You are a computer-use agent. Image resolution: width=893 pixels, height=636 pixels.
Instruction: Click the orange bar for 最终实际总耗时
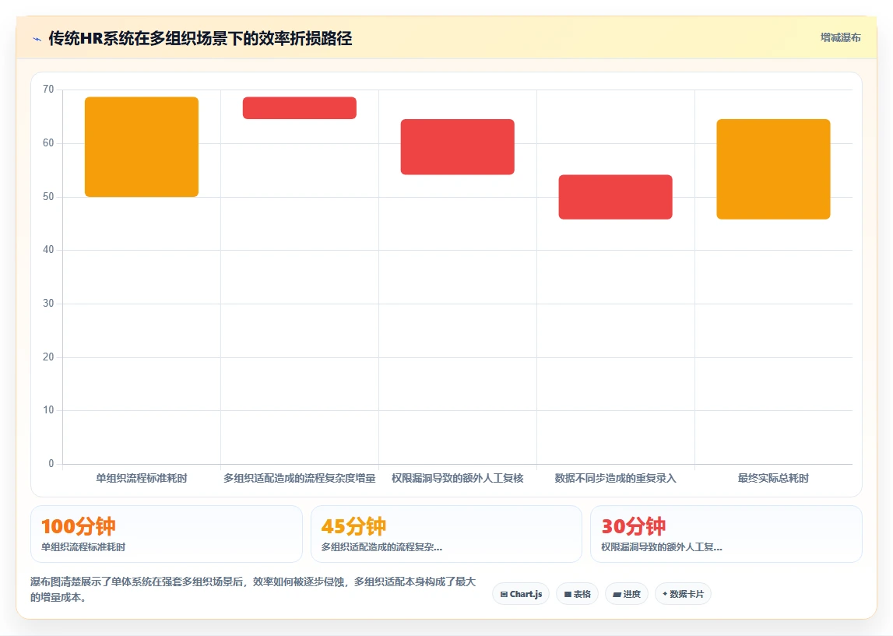click(773, 169)
